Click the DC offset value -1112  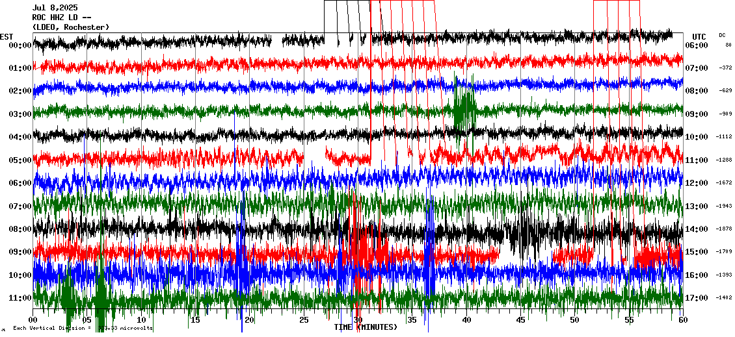pos(724,137)
